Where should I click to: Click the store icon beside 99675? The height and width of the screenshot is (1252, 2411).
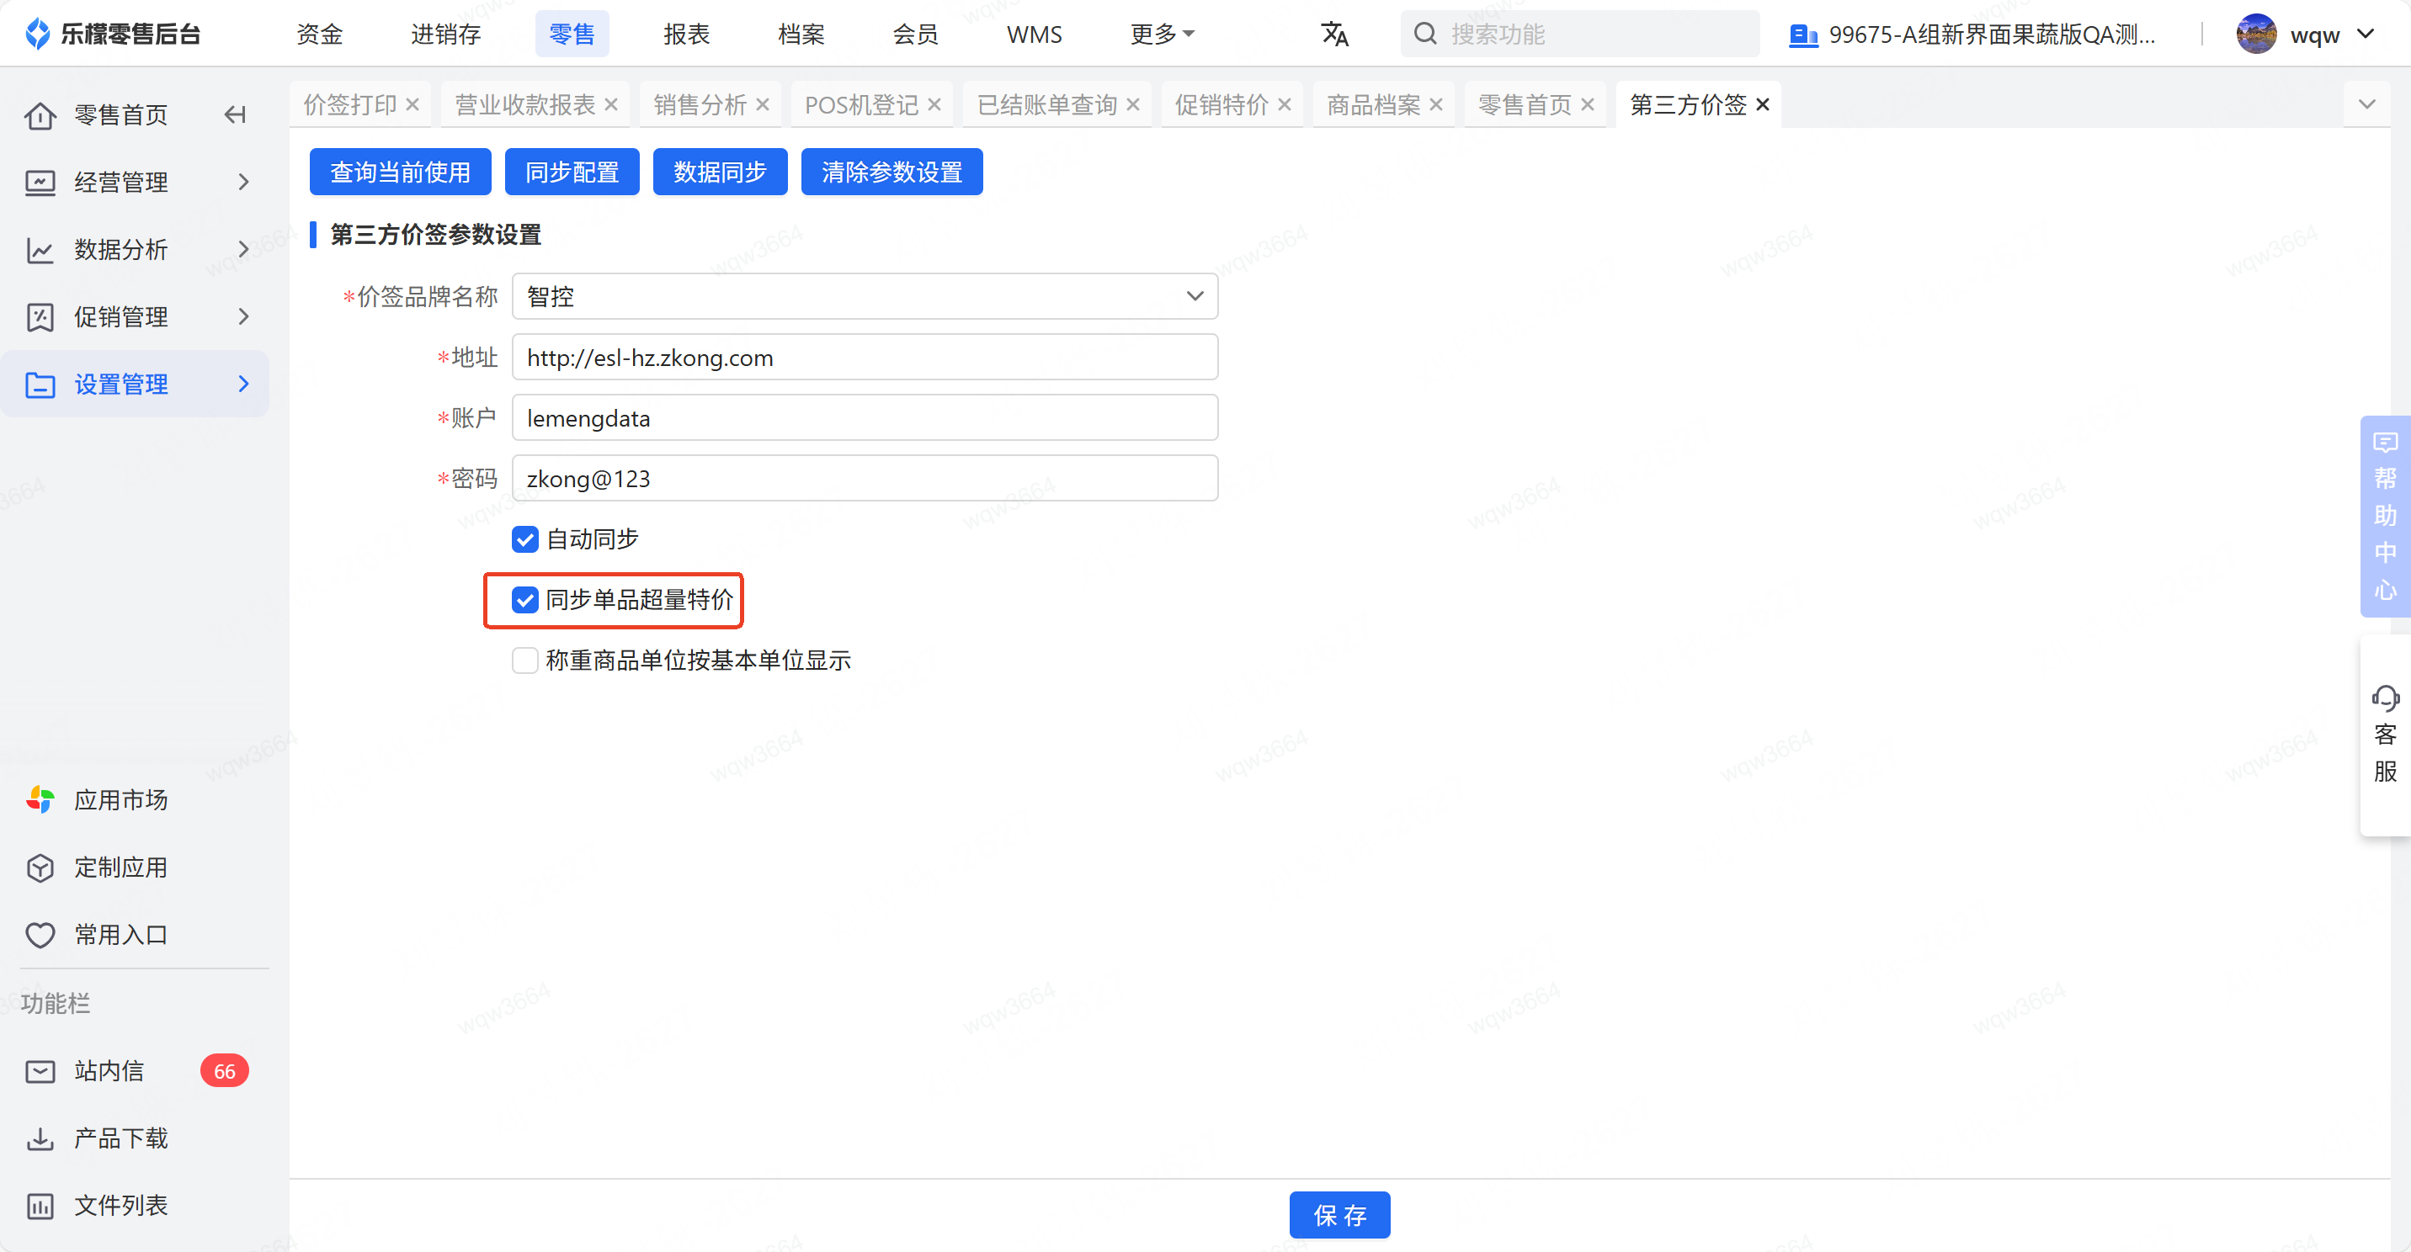point(1802,35)
